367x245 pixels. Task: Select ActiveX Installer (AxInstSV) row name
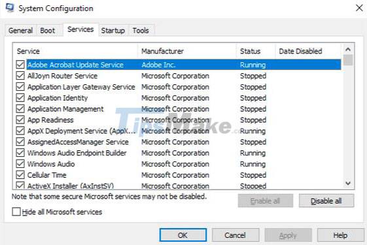(x=71, y=186)
